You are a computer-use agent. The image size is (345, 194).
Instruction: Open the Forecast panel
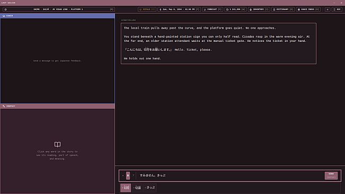pyautogui.click(x=213, y=10)
